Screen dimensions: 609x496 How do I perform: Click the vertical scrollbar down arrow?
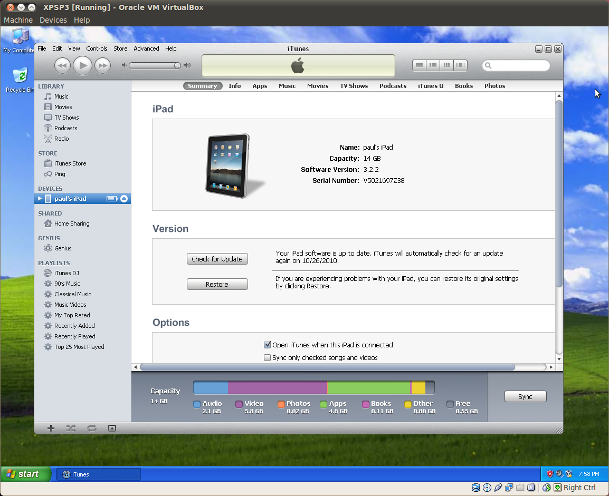pyautogui.click(x=559, y=359)
